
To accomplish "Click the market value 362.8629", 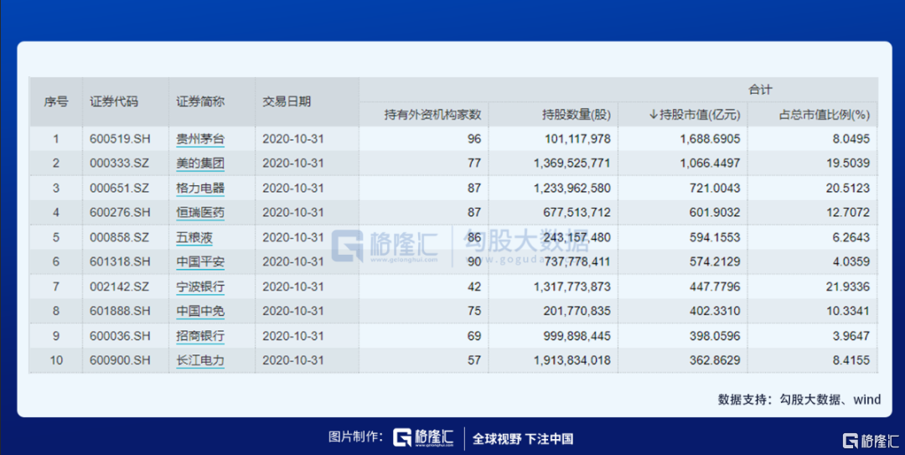I will tap(716, 360).
